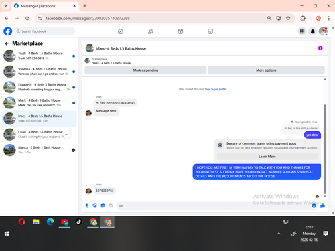Launch Microsoft Edge from taskbar
The image size is (335, 251).
pos(50,222)
